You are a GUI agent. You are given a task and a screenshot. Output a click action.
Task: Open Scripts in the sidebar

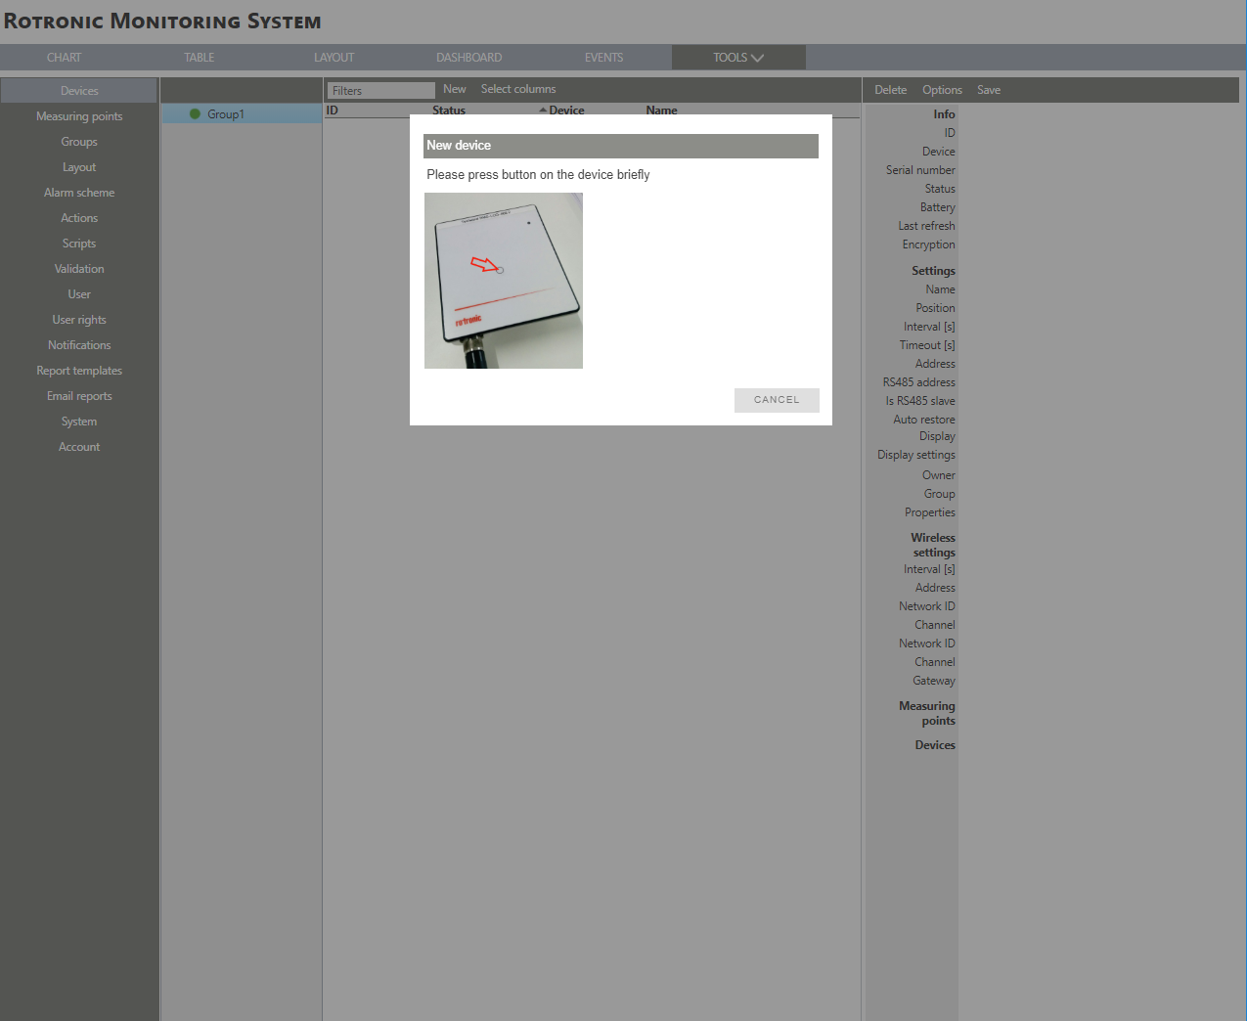(79, 244)
